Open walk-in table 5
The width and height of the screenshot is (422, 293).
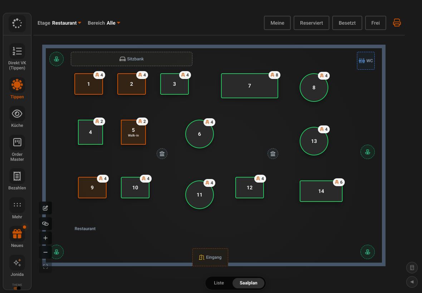(x=133, y=132)
